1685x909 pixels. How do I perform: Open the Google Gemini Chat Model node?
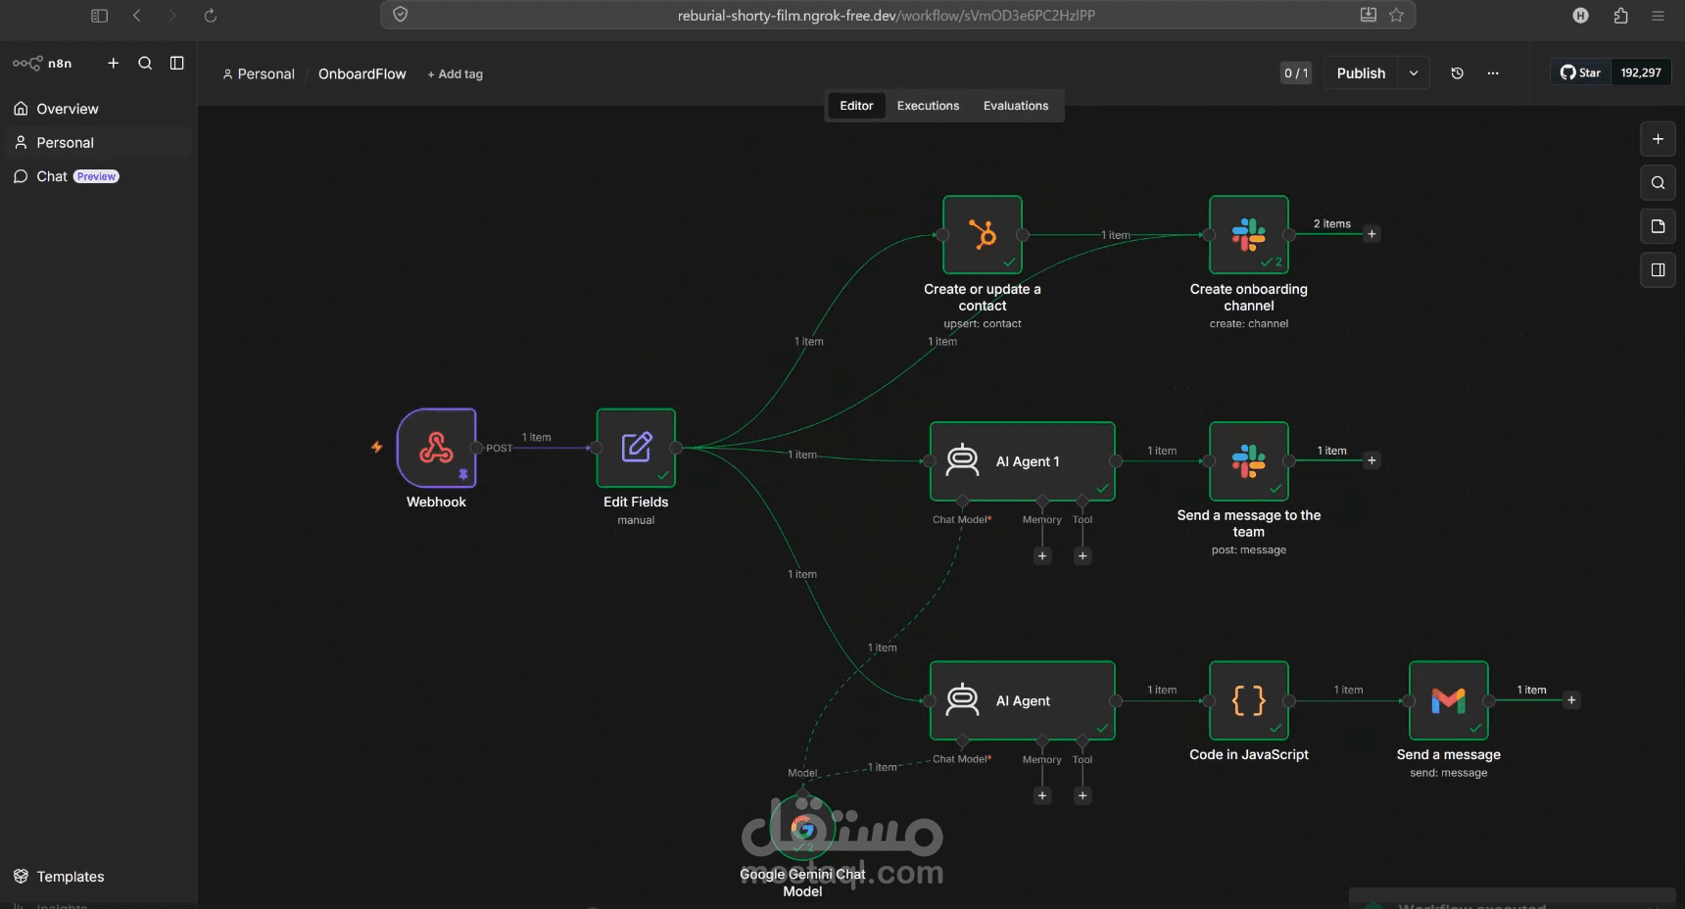[803, 829]
